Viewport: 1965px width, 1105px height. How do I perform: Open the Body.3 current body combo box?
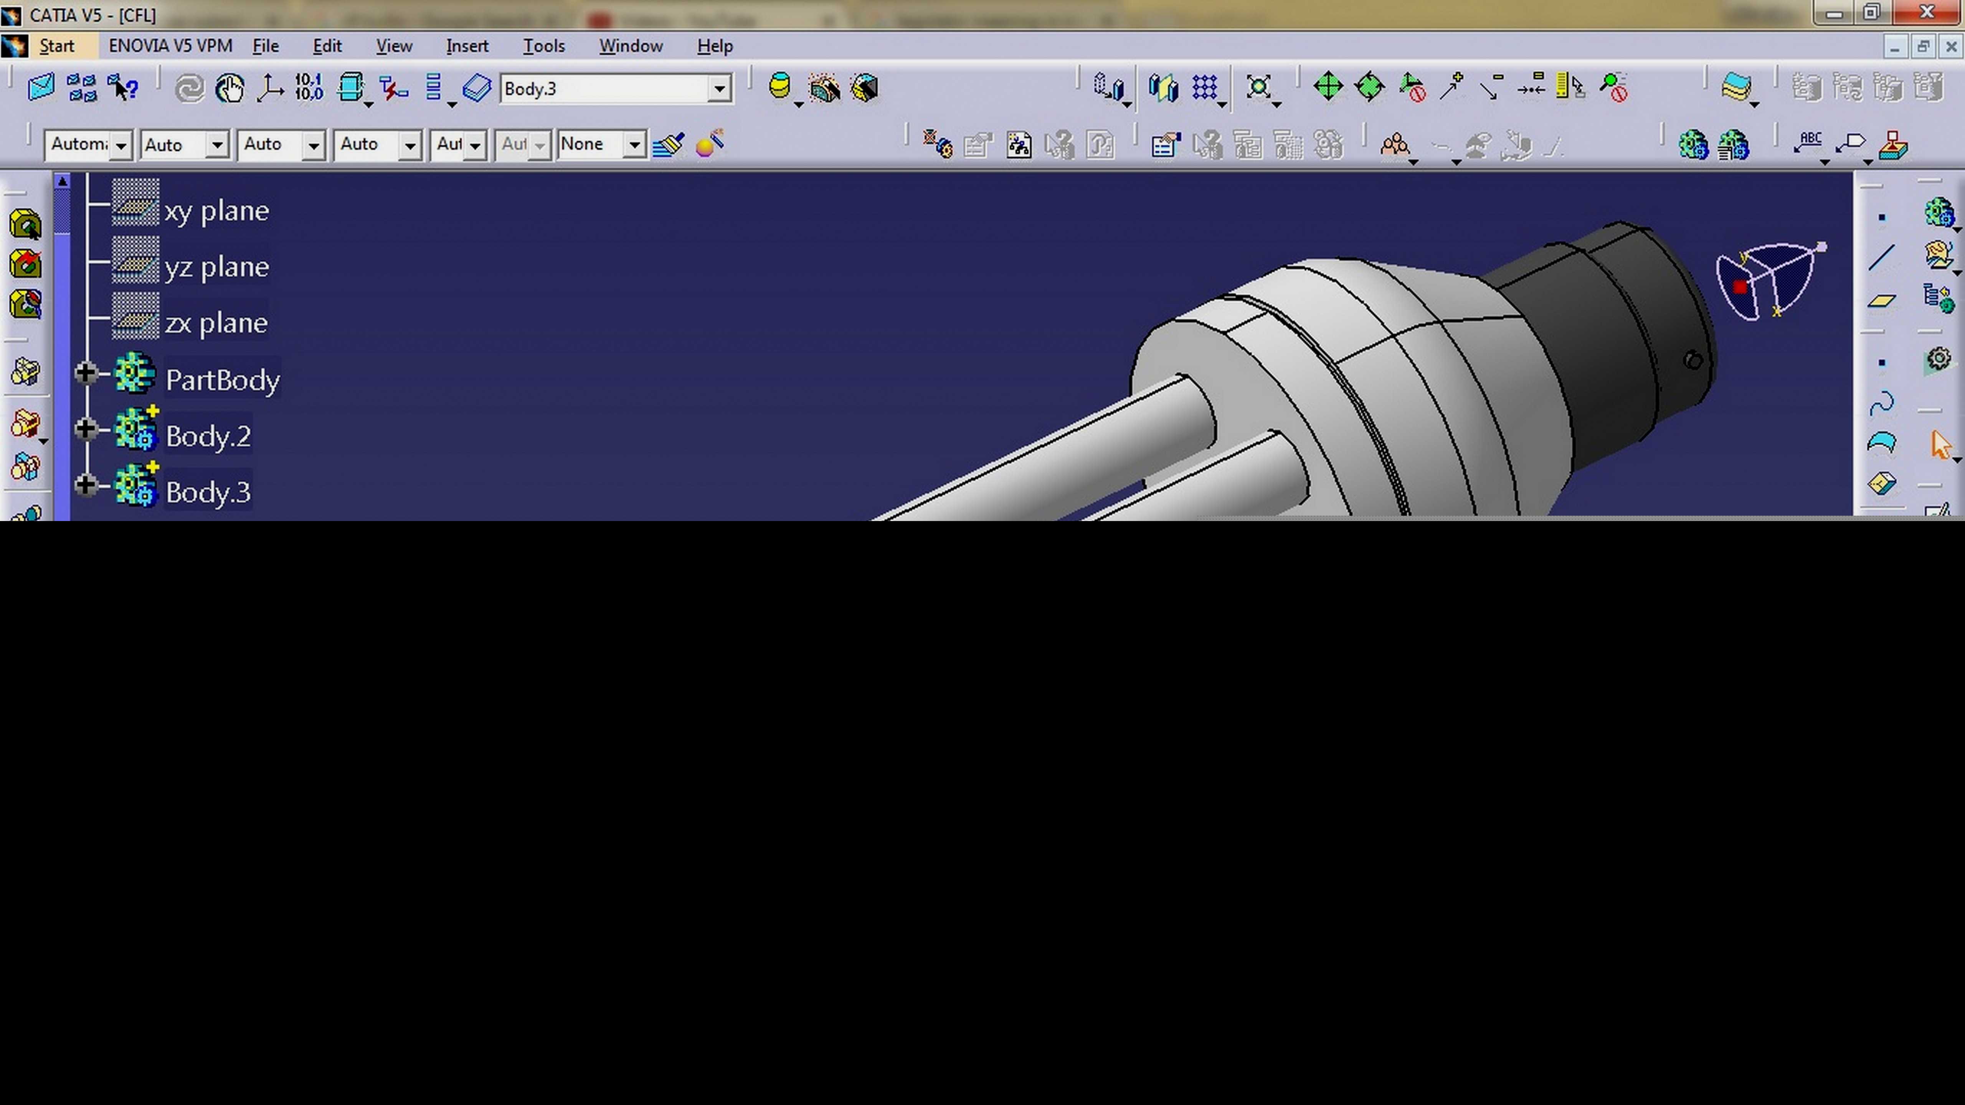[x=616, y=89]
